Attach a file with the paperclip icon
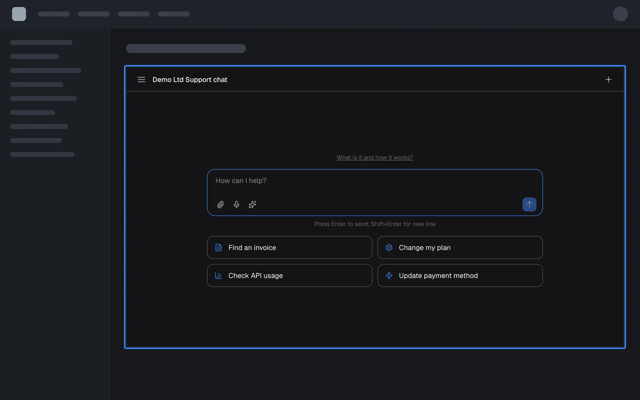 pyautogui.click(x=220, y=204)
